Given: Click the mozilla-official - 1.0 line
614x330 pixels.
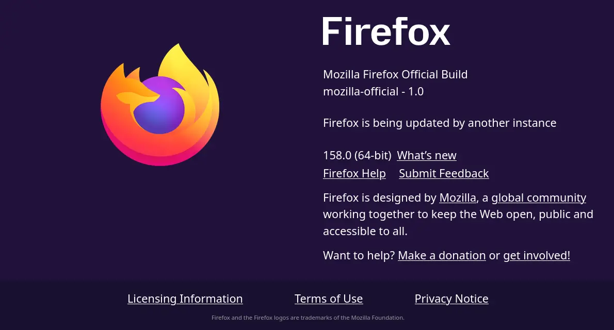Looking at the screenshot, I should (x=373, y=92).
